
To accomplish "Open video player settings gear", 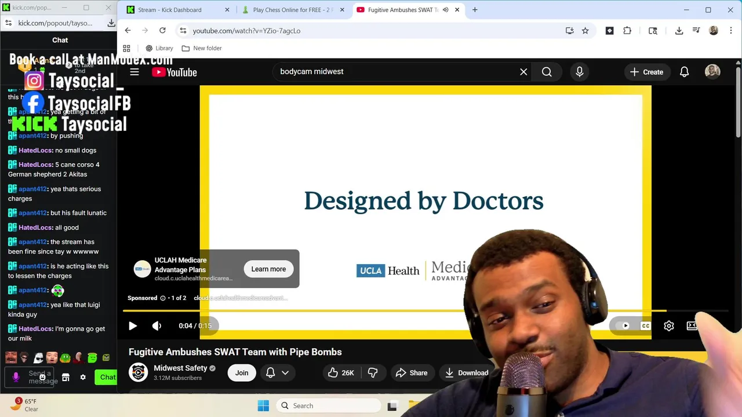I will point(668,325).
